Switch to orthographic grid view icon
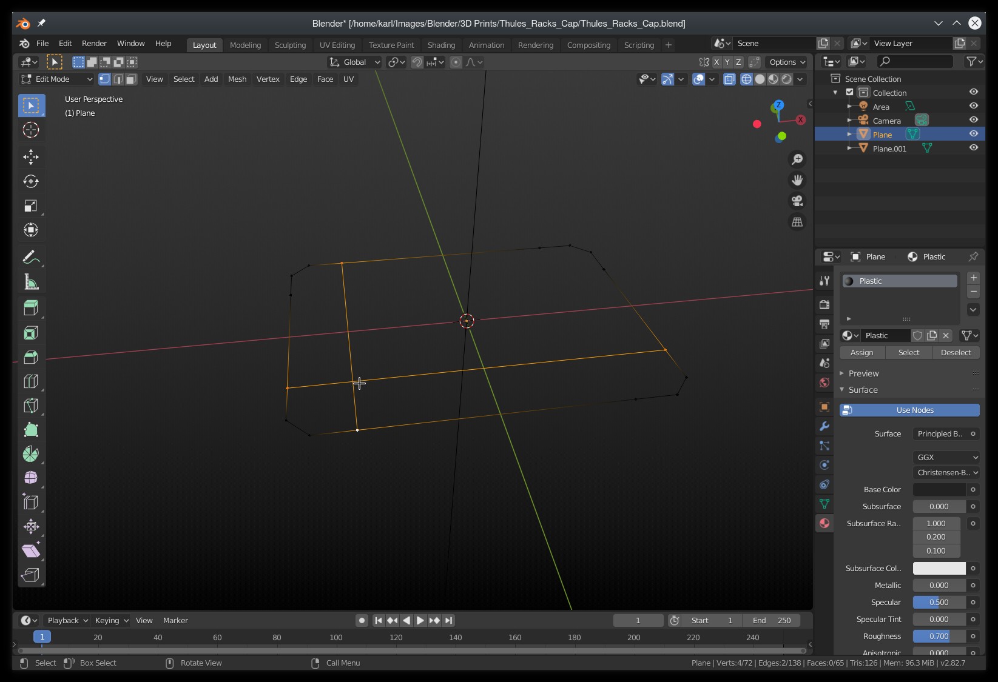 click(797, 222)
